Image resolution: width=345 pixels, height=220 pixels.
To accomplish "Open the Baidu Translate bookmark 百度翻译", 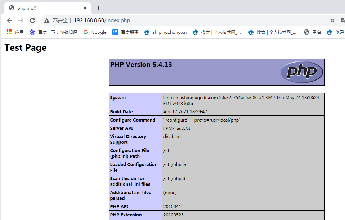I will click(x=125, y=32).
